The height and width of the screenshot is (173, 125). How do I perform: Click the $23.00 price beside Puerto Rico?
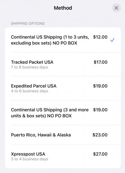click(100, 135)
